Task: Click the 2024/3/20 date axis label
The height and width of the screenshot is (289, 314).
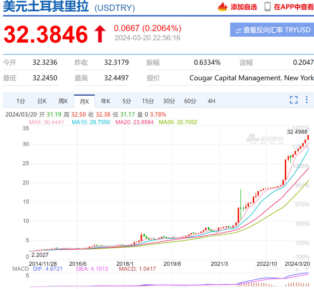Action: (297, 264)
